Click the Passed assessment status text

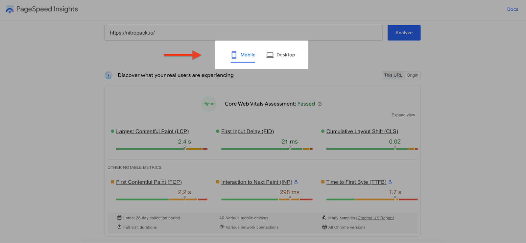click(306, 104)
